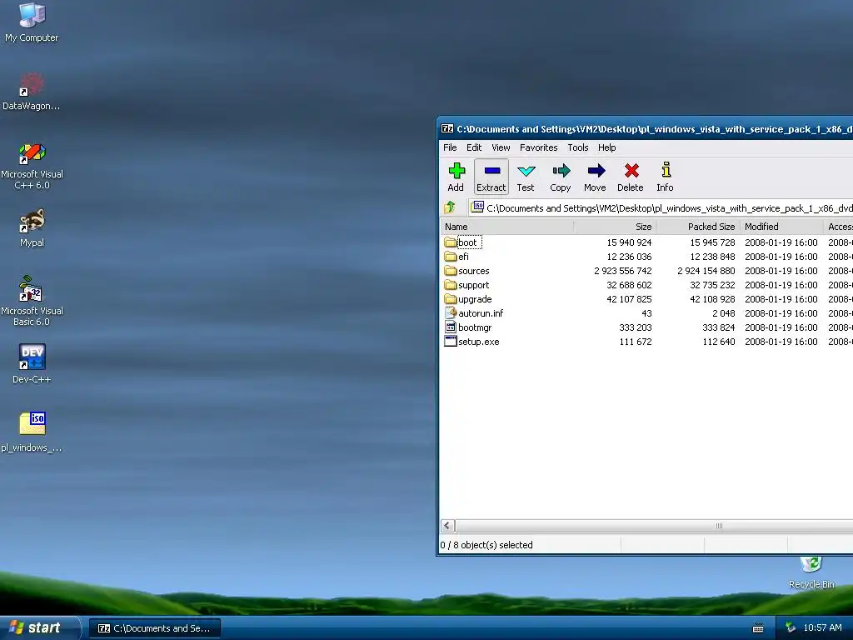Sort by the Modified column header
Image resolution: width=853 pixels, height=640 pixels.
coord(781,227)
